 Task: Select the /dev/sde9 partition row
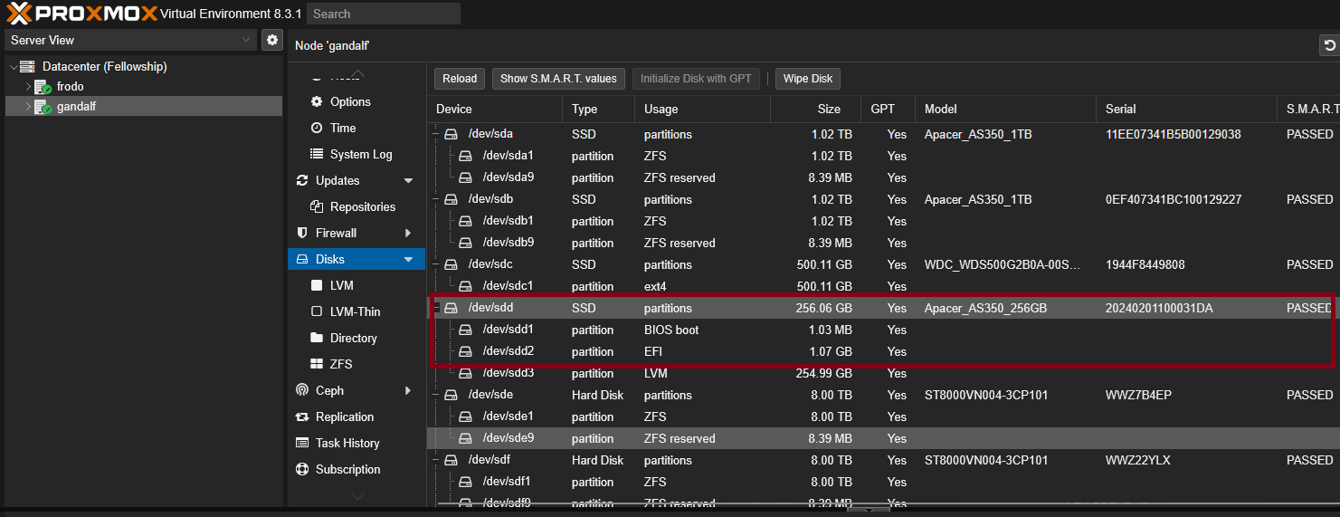coord(883,438)
